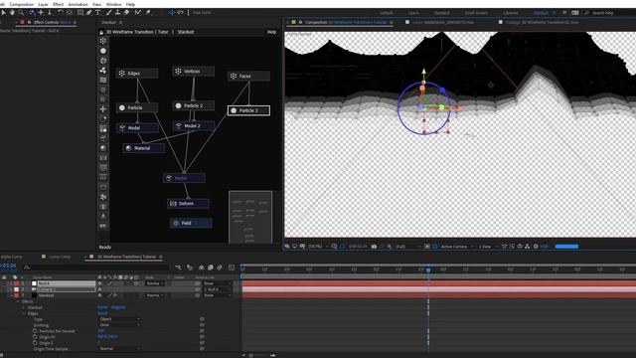The height and width of the screenshot is (358, 636).
Task: Click the Help button in Stardust panel
Action: click(271, 32)
